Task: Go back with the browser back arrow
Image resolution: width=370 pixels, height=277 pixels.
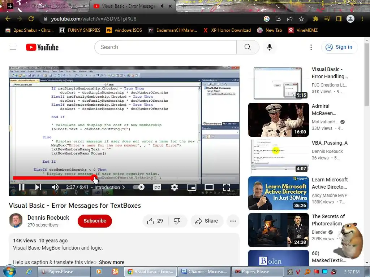Action: 8,19
